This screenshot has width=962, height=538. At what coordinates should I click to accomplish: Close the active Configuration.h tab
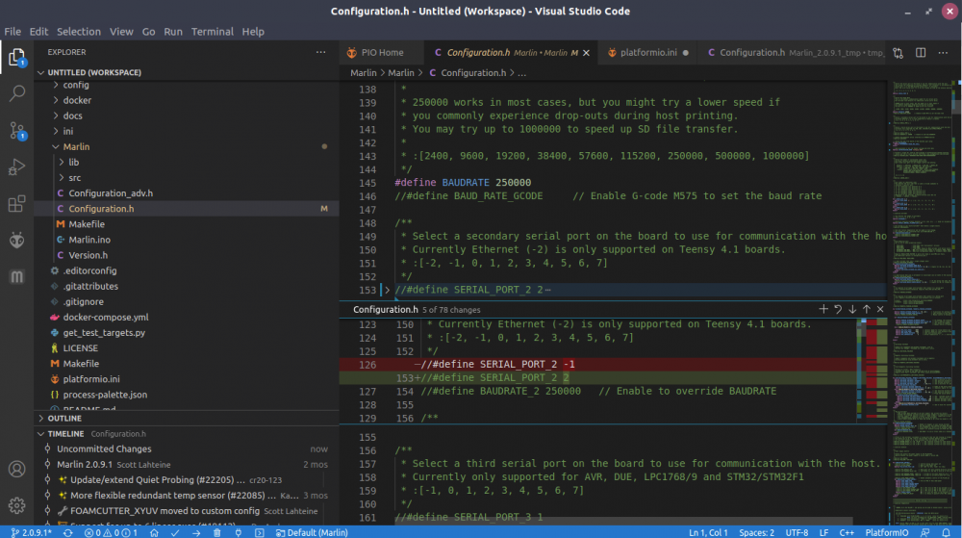[x=586, y=53]
